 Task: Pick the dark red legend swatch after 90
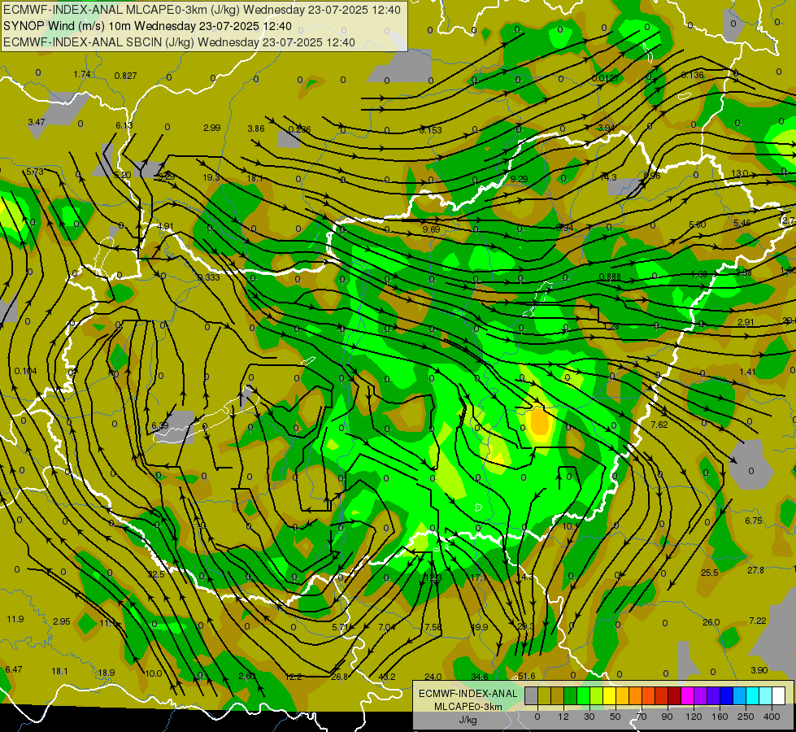[674, 695]
